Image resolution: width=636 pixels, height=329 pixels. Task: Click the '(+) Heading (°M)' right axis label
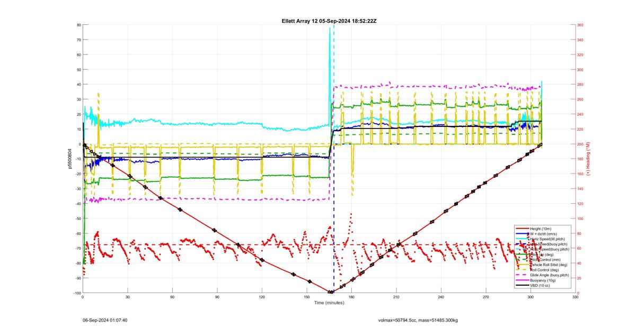point(589,159)
